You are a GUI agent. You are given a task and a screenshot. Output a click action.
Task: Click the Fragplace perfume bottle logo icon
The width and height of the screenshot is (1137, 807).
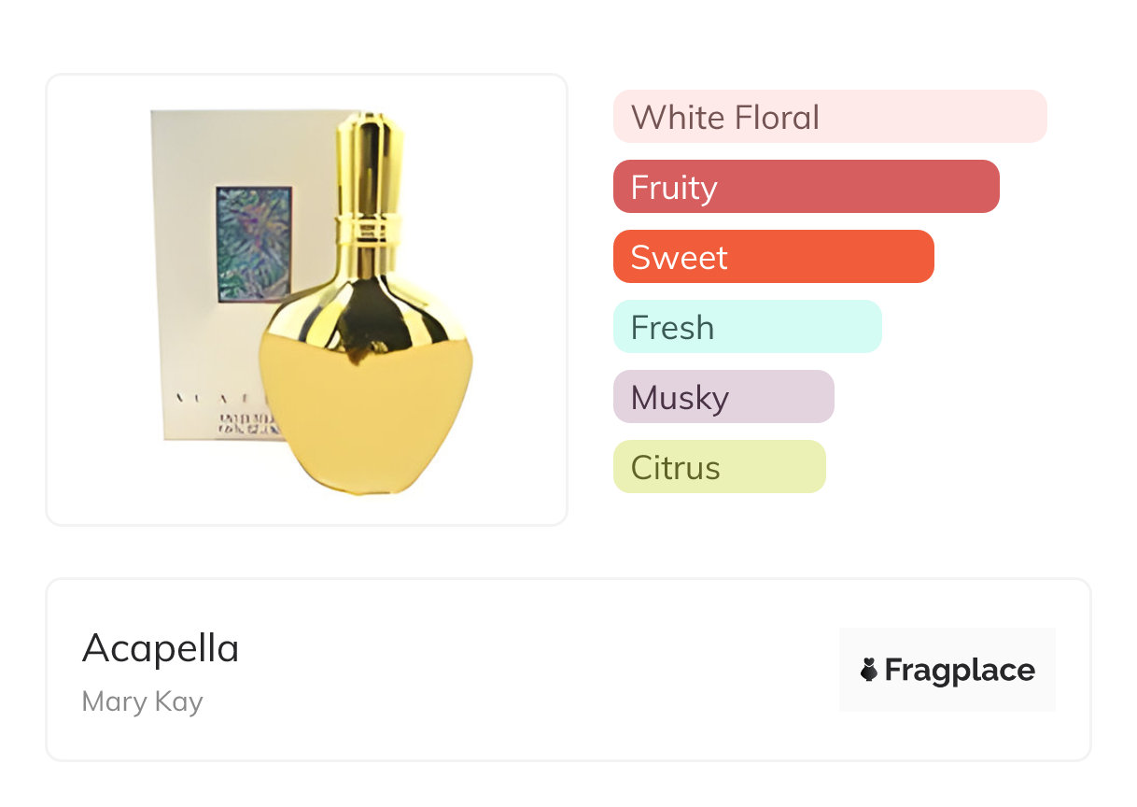click(x=869, y=670)
